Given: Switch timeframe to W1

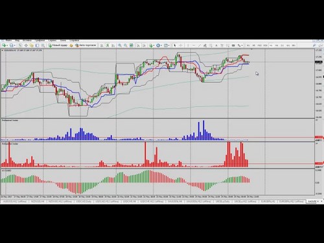Looking at the screenshot, I should (x=288, y=45).
